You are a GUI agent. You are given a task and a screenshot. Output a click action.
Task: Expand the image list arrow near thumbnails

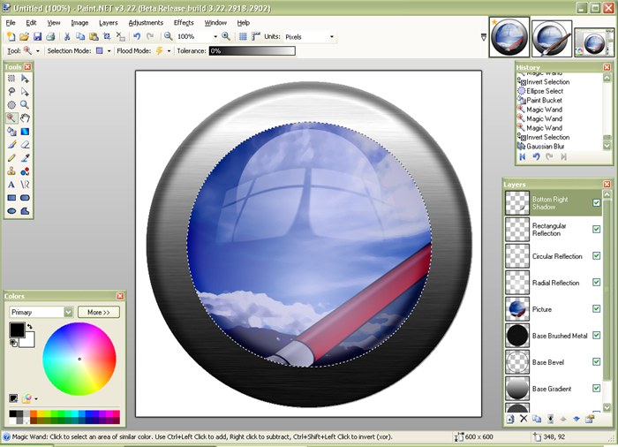point(484,37)
